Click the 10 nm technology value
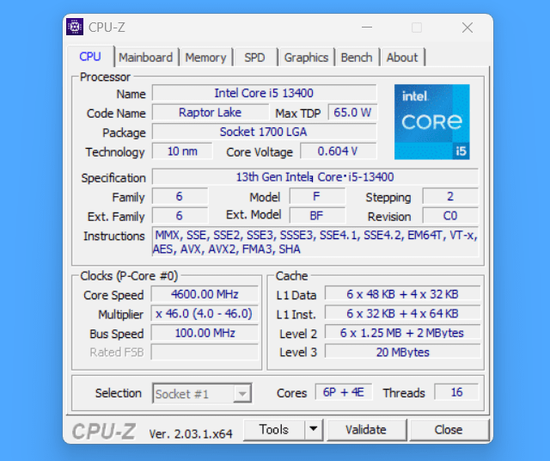Screen dimensions: 550x461 182,151
